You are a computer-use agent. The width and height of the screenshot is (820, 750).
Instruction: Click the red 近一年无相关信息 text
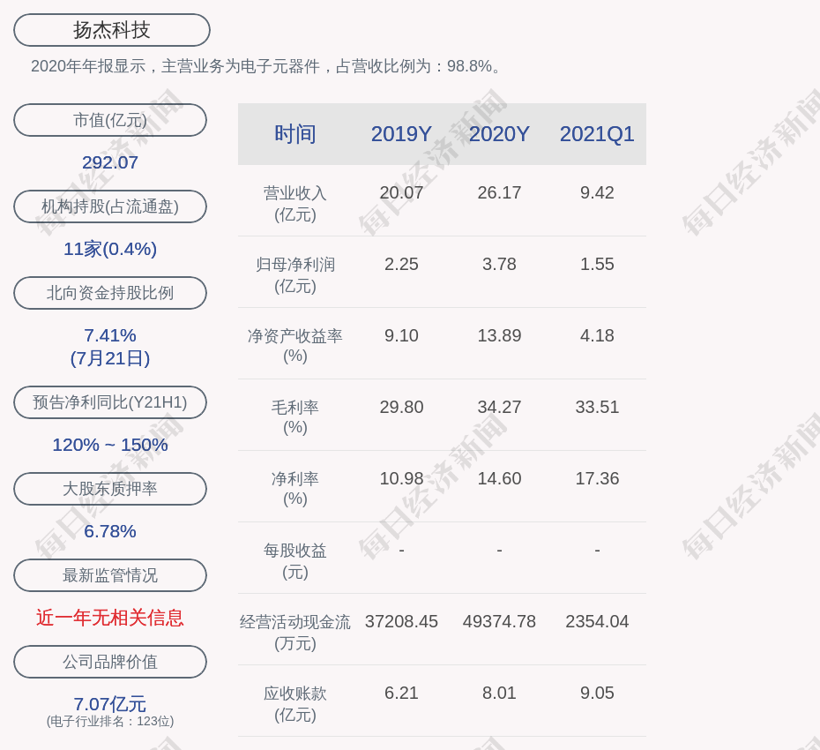tap(110, 618)
